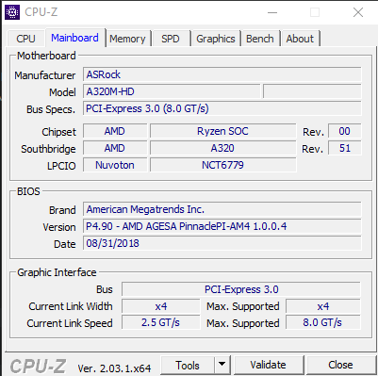Click the Nuvoton LPCIO vendor field
This screenshot has width=378, height=376.
pyautogui.click(x=115, y=165)
